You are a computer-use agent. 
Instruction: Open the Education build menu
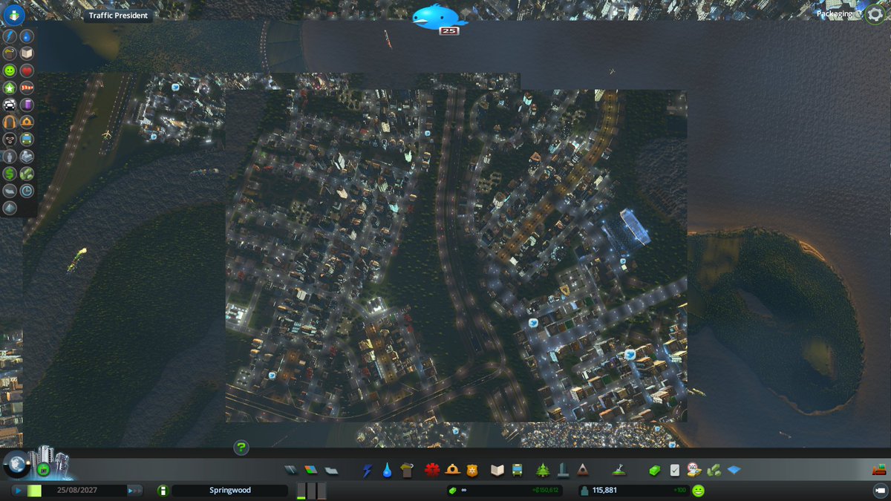point(497,470)
